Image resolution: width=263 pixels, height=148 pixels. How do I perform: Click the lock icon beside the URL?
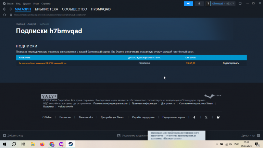pyautogui.click(x=11, y=15)
